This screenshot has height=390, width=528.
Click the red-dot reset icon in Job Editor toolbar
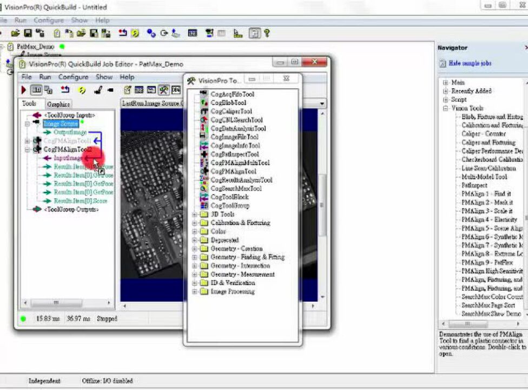tap(65, 90)
